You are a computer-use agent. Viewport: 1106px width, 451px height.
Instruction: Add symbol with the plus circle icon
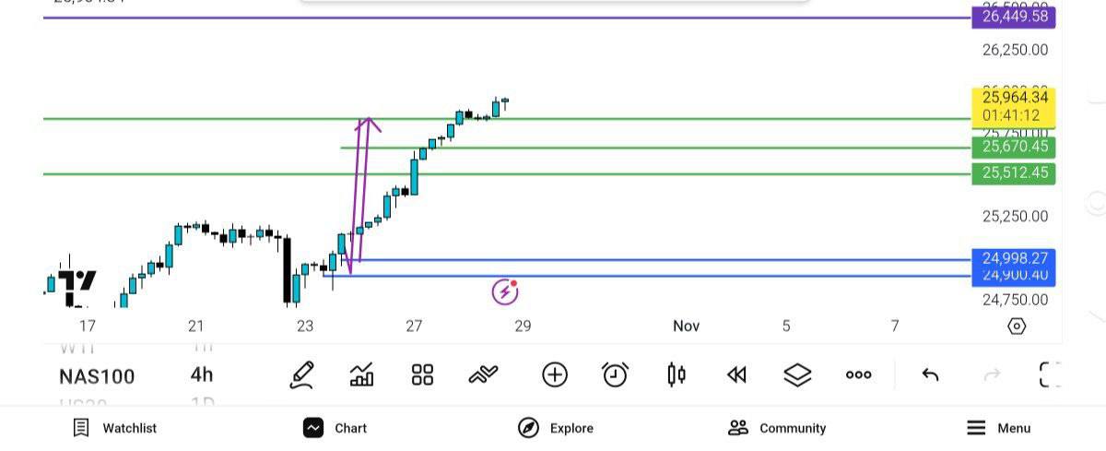554,374
